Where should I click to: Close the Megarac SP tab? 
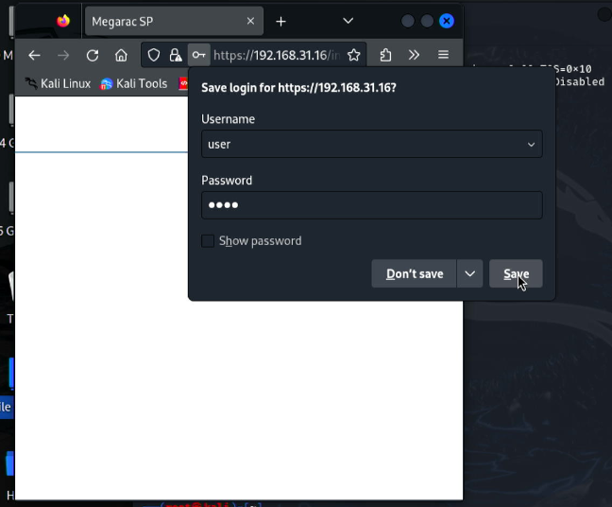click(250, 21)
